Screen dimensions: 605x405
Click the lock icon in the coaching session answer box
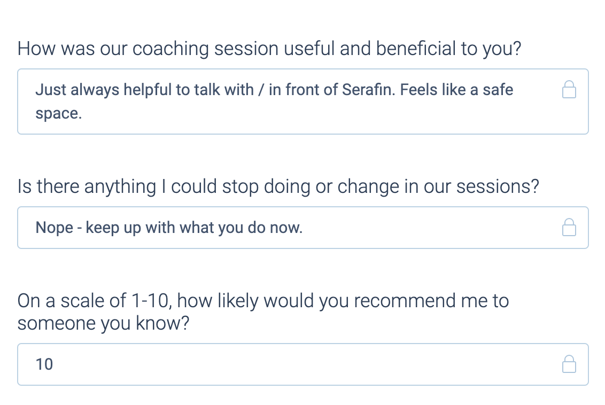(x=569, y=90)
